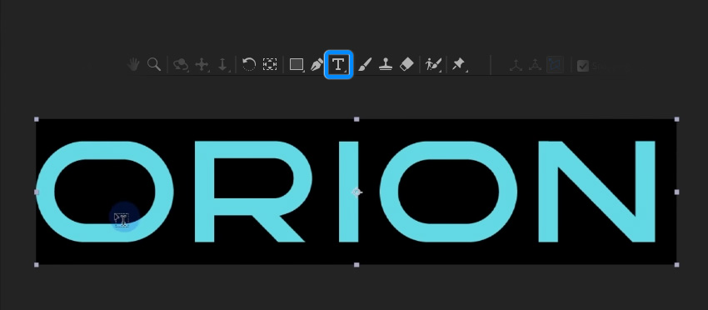This screenshot has width=708, height=310.
Task: Select the Dolly camera tool
Action: [x=222, y=65]
